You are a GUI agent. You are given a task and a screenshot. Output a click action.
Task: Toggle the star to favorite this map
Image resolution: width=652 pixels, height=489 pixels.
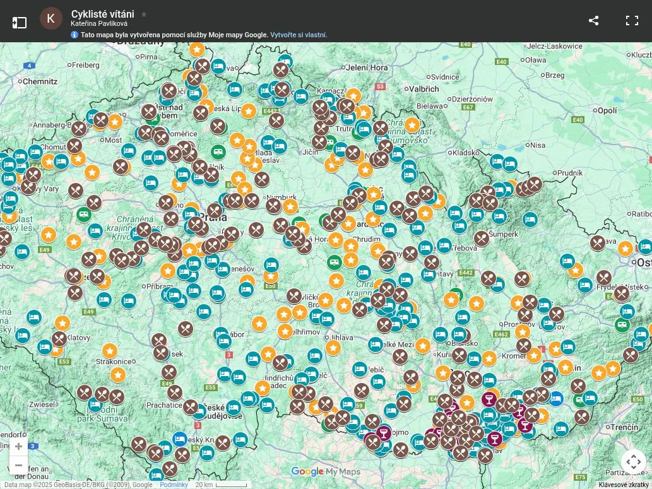point(143,14)
